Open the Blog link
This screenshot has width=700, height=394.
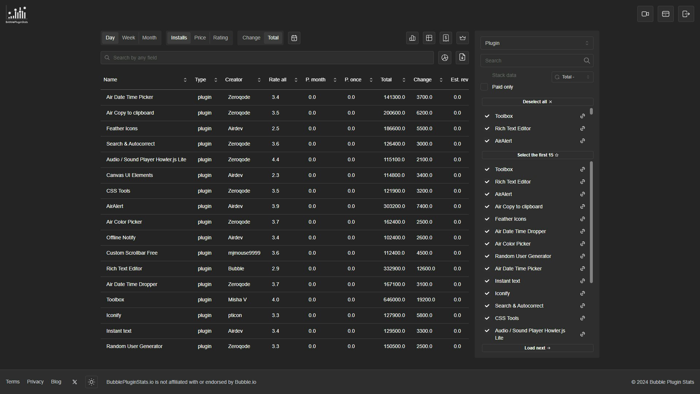coord(56,382)
